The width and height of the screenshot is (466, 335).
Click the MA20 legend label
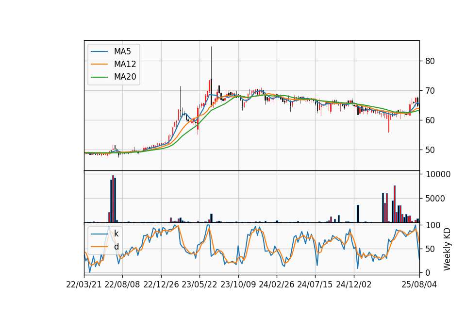click(125, 77)
